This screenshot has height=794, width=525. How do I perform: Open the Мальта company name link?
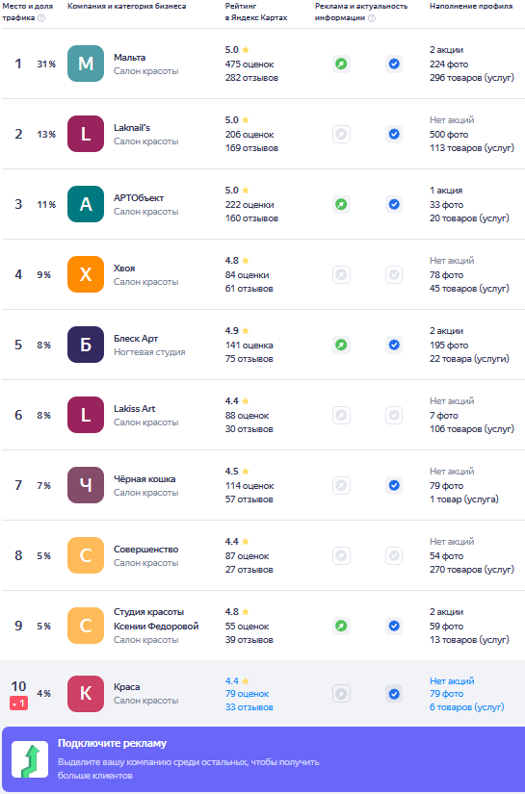tap(130, 57)
